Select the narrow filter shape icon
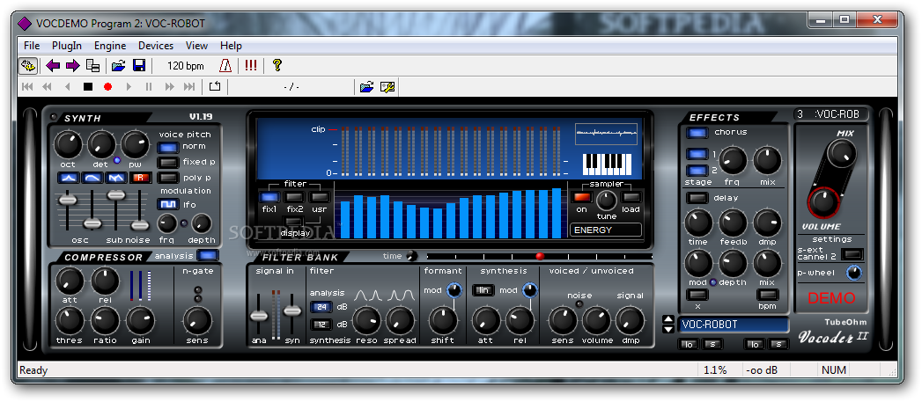Image resolution: width=922 pixels, height=402 pixels. pyautogui.click(x=367, y=295)
